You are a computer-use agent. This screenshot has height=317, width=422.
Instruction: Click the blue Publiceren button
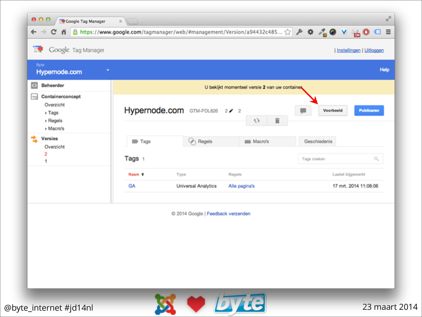click(x=369, y=110)
